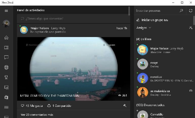Open the globe Activity Alerts icon
The image size is (195, 118).
tap(6, 67)
